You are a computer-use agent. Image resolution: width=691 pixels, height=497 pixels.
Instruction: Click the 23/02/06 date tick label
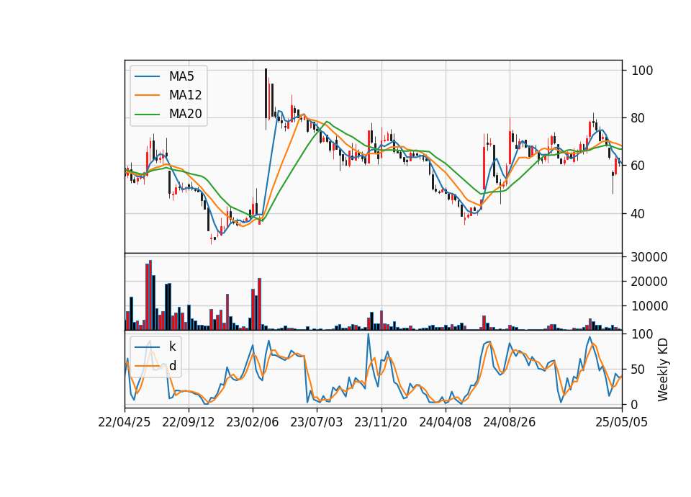[253, 422]
